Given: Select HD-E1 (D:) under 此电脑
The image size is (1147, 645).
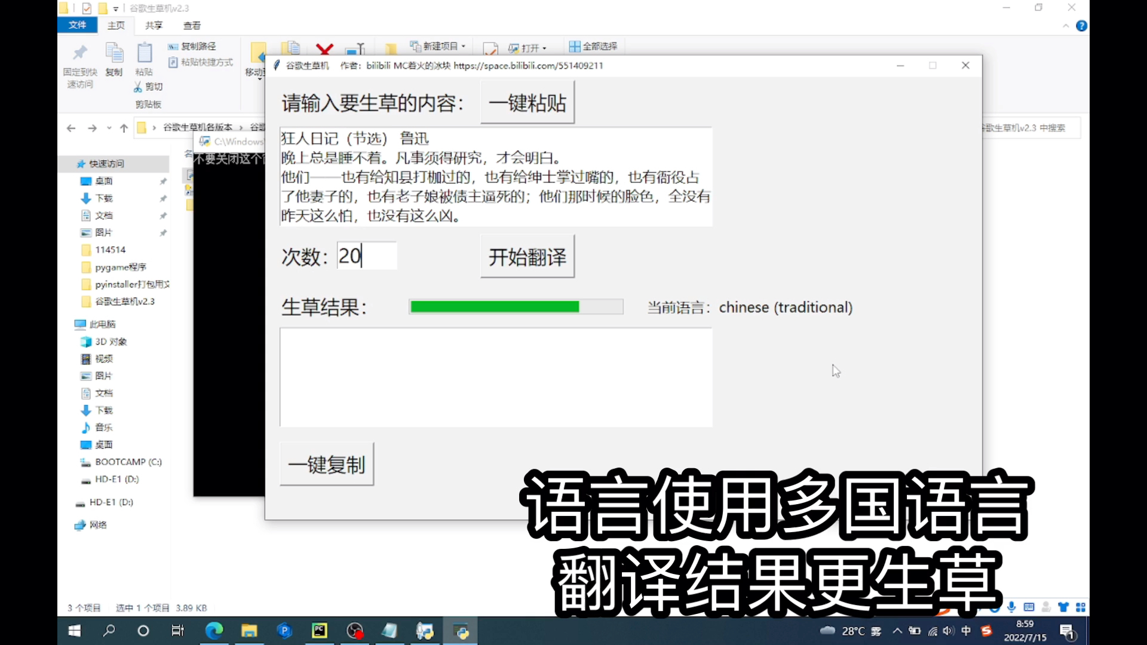Looking at the screenshot, I should tap(116, 480).
